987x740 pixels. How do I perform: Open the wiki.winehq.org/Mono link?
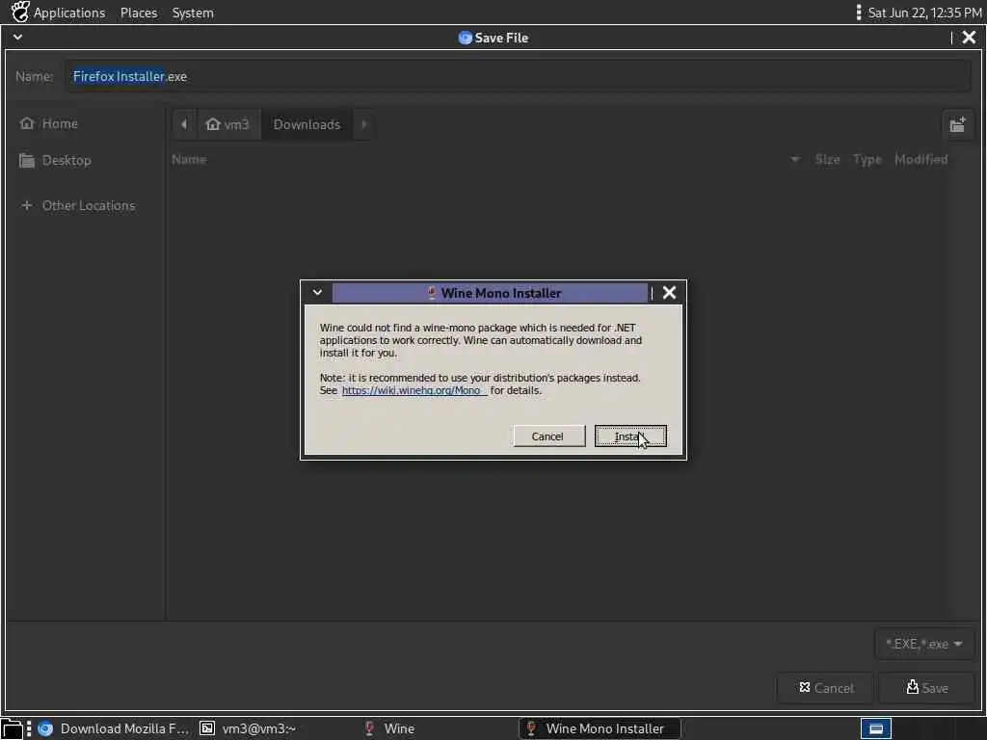(414, 390)
